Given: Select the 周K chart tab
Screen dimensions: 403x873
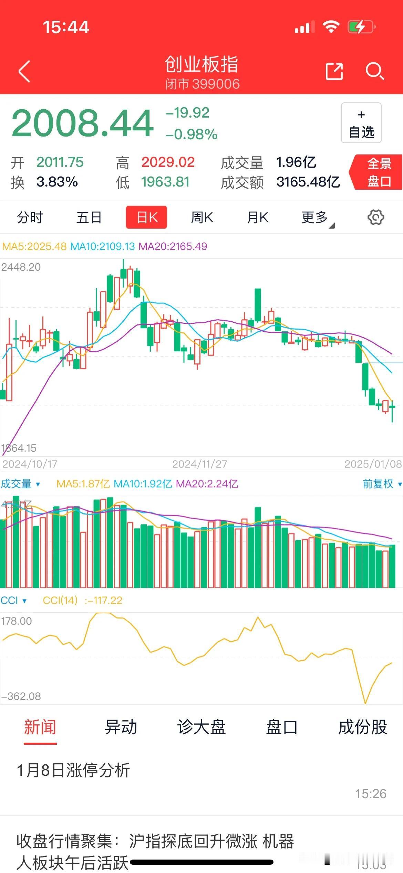Looking at the screenshot, I should pyautogui.click(x=202, y=218).
